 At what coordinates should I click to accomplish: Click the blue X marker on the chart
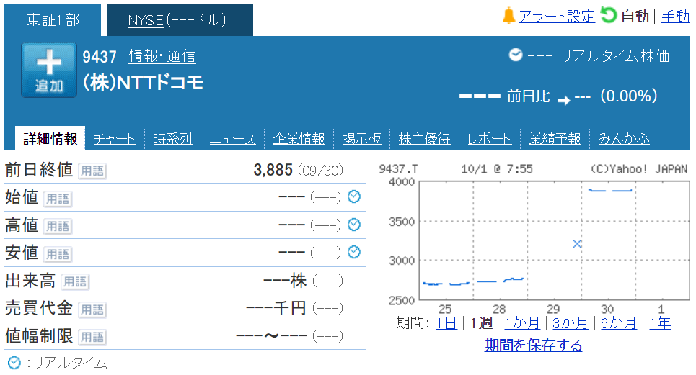click(x=577, y=243)
